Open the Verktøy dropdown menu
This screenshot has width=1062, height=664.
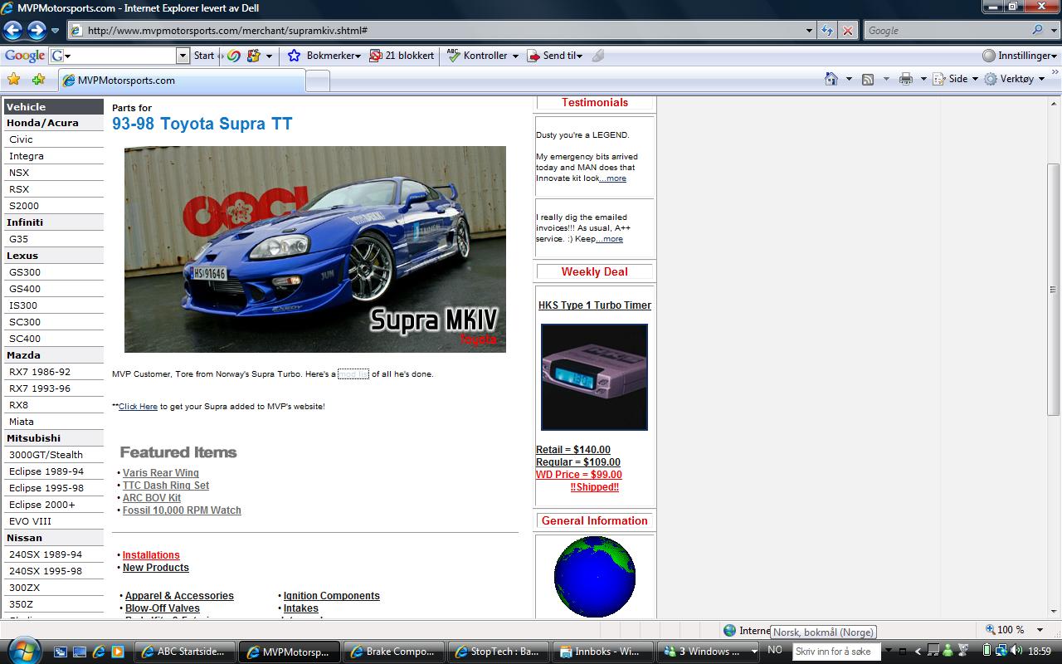tap(1014, 78)
